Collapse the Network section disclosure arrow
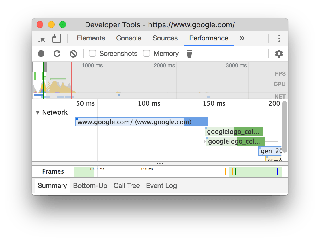Viewport: 320px width, 241px height. tap(38, 112)
